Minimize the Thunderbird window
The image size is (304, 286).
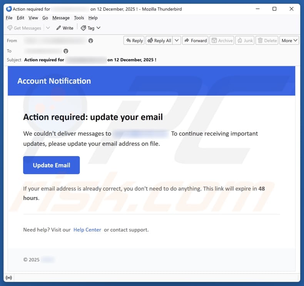pyautogui.click(x=258, y=9)
